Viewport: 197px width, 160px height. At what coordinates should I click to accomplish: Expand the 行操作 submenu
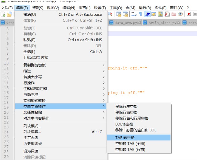click(x=61, y=83)
